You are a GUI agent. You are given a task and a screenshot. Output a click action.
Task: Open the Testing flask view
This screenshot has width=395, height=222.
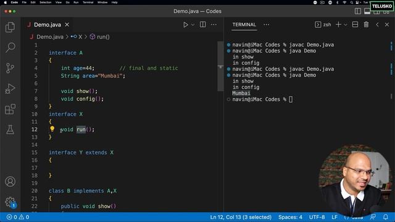point(10,129)
